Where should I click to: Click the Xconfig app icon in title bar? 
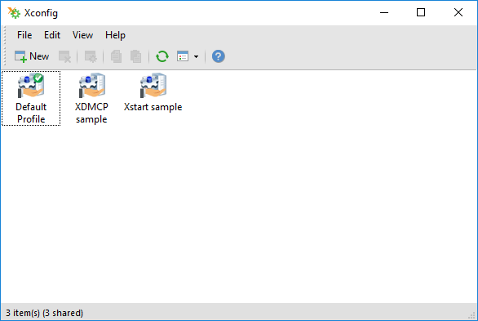14,13
